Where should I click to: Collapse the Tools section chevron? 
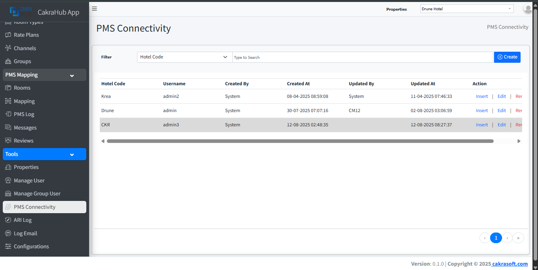click(x=72, y=154)
